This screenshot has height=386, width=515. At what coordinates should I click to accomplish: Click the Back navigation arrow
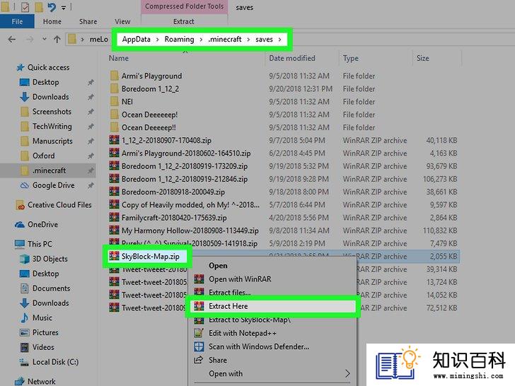coord(12,40)
